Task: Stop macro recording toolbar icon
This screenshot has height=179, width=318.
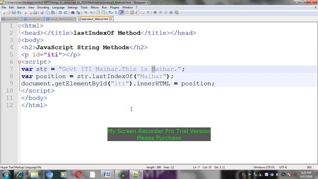Action: click(x=160, y=12)
